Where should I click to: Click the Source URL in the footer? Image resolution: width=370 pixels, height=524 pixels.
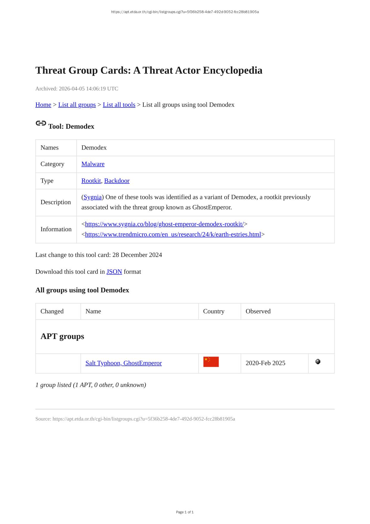(144, 419)
